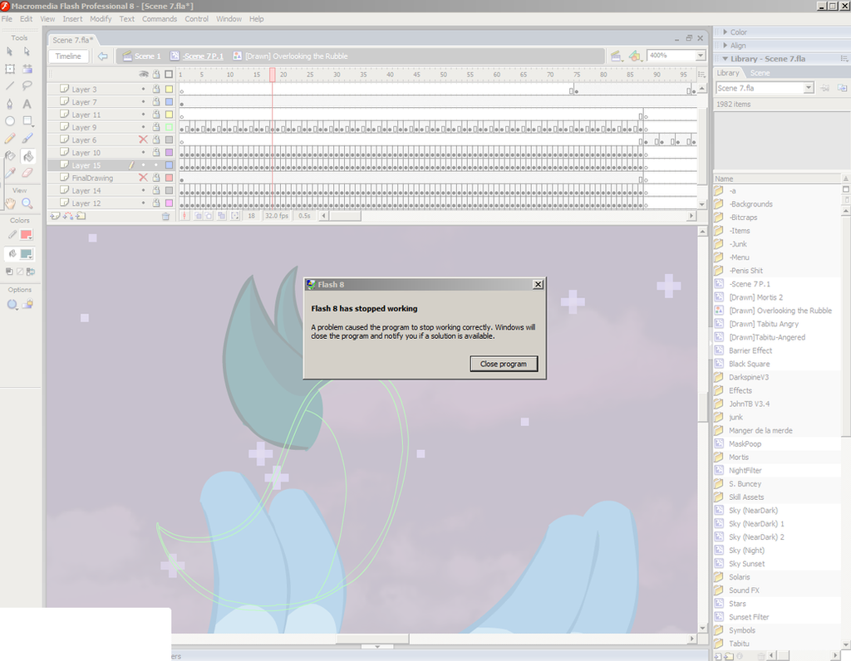Select the Lasso tool
851x661 pixels.
click(x=27, y=86)
